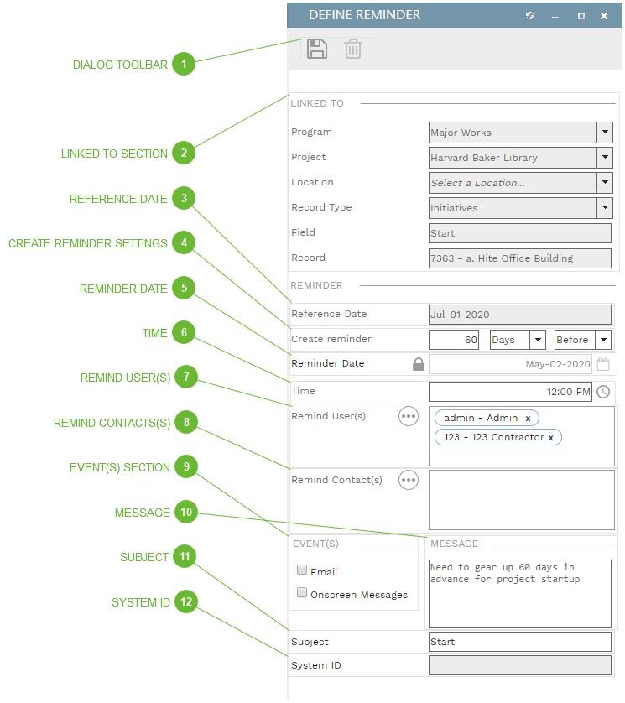Remove the admin - Admin user tag
Image resolution: width=625 pixels, height=703 pixels.
[528, 418]
